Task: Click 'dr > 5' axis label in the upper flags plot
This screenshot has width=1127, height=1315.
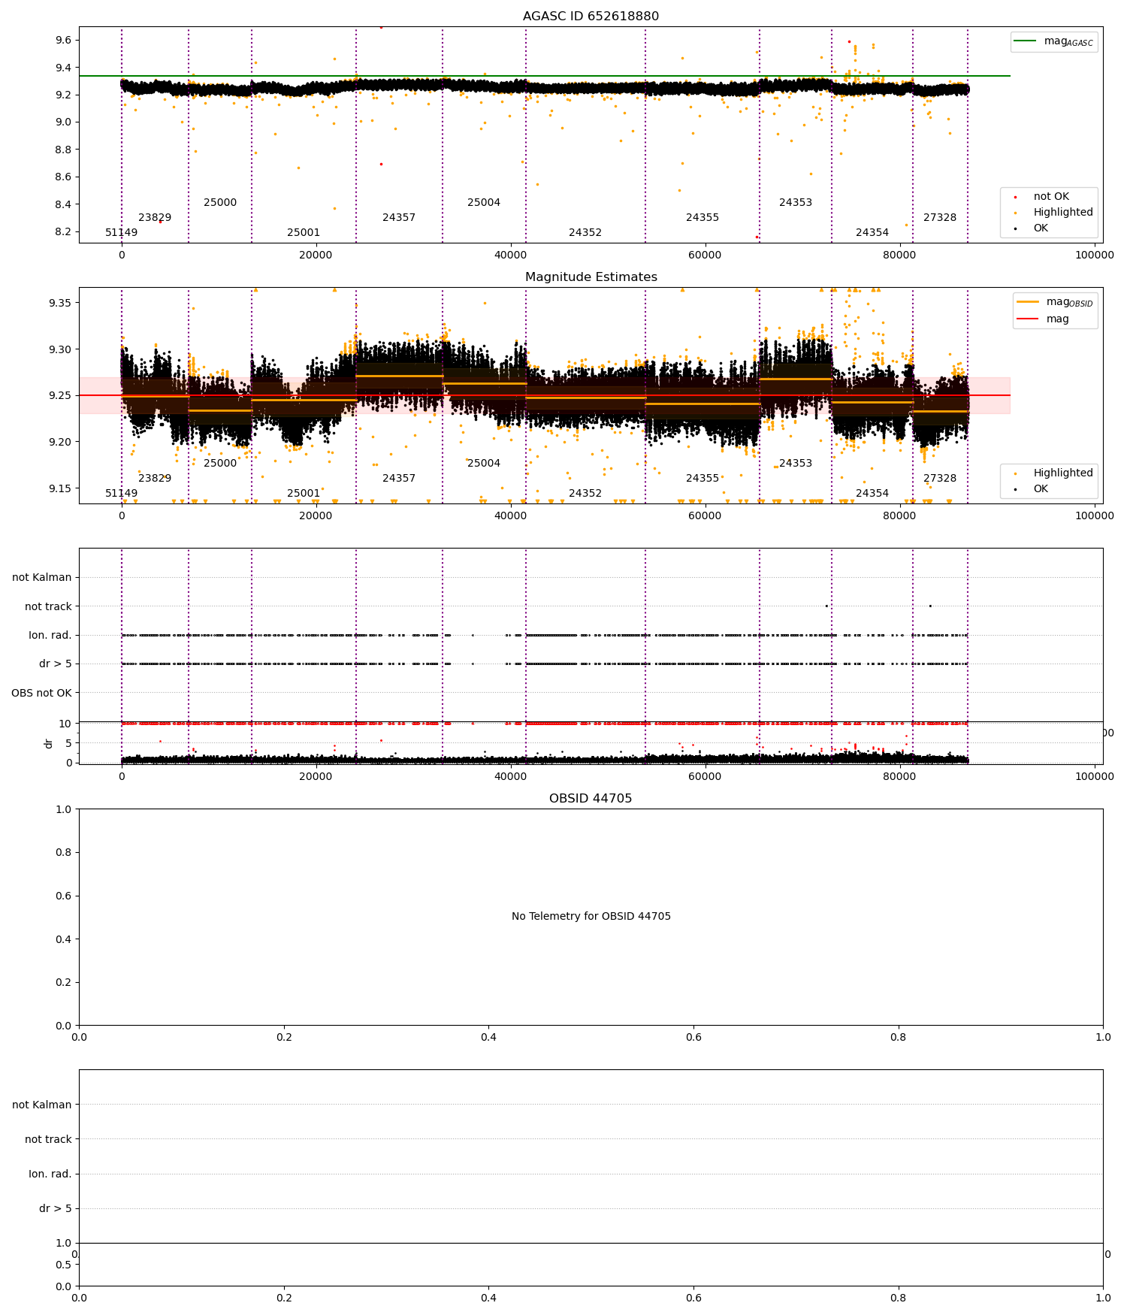Action: tap(56, 664)
